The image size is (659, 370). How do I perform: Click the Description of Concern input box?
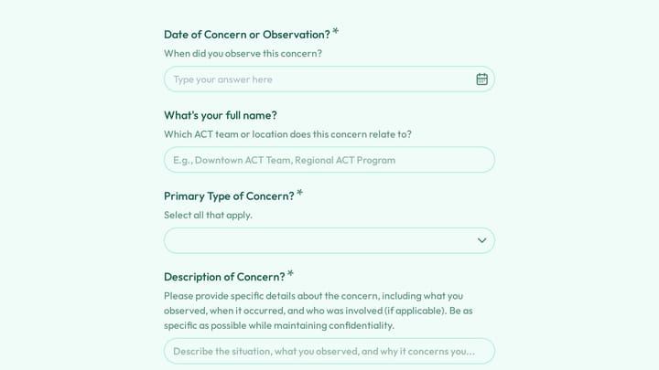point(329,351)
